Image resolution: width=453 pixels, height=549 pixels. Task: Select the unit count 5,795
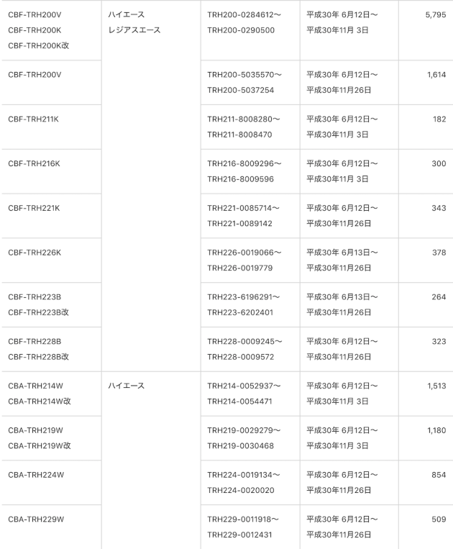pyautogui.click(x=436, y=14)
